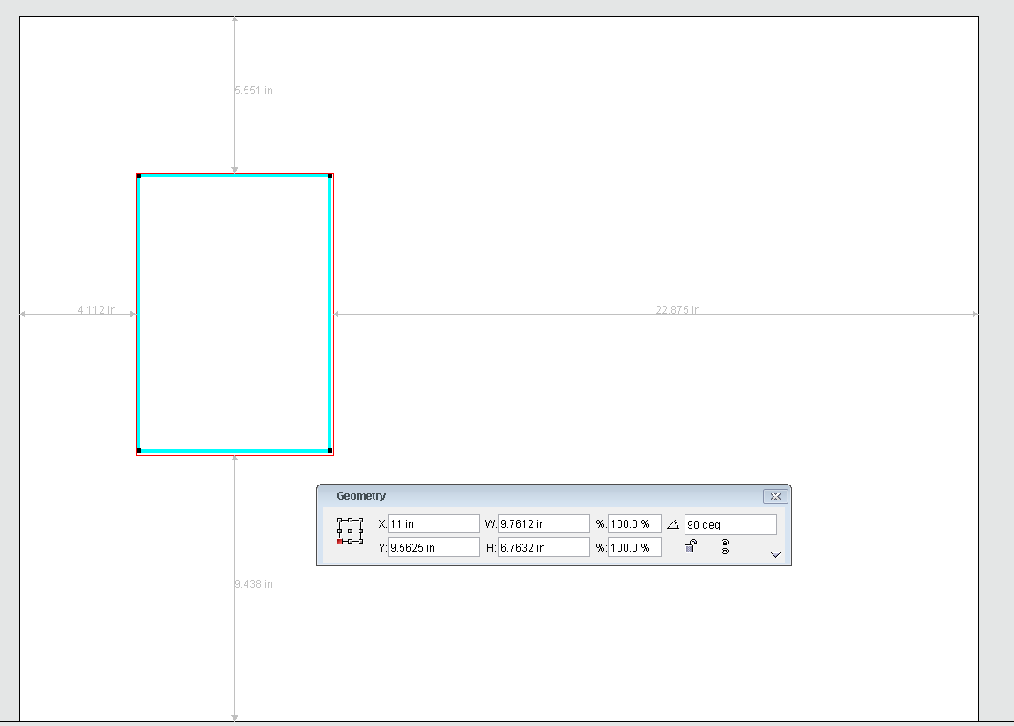Toggle the chain link scale icon
1014x726 pixels.
pyautogui.click(x=725, y=547)
